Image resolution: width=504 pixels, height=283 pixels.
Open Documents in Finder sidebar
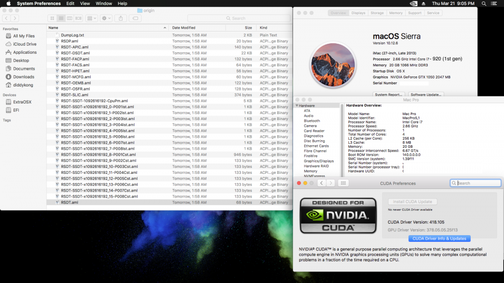[24, 68]
